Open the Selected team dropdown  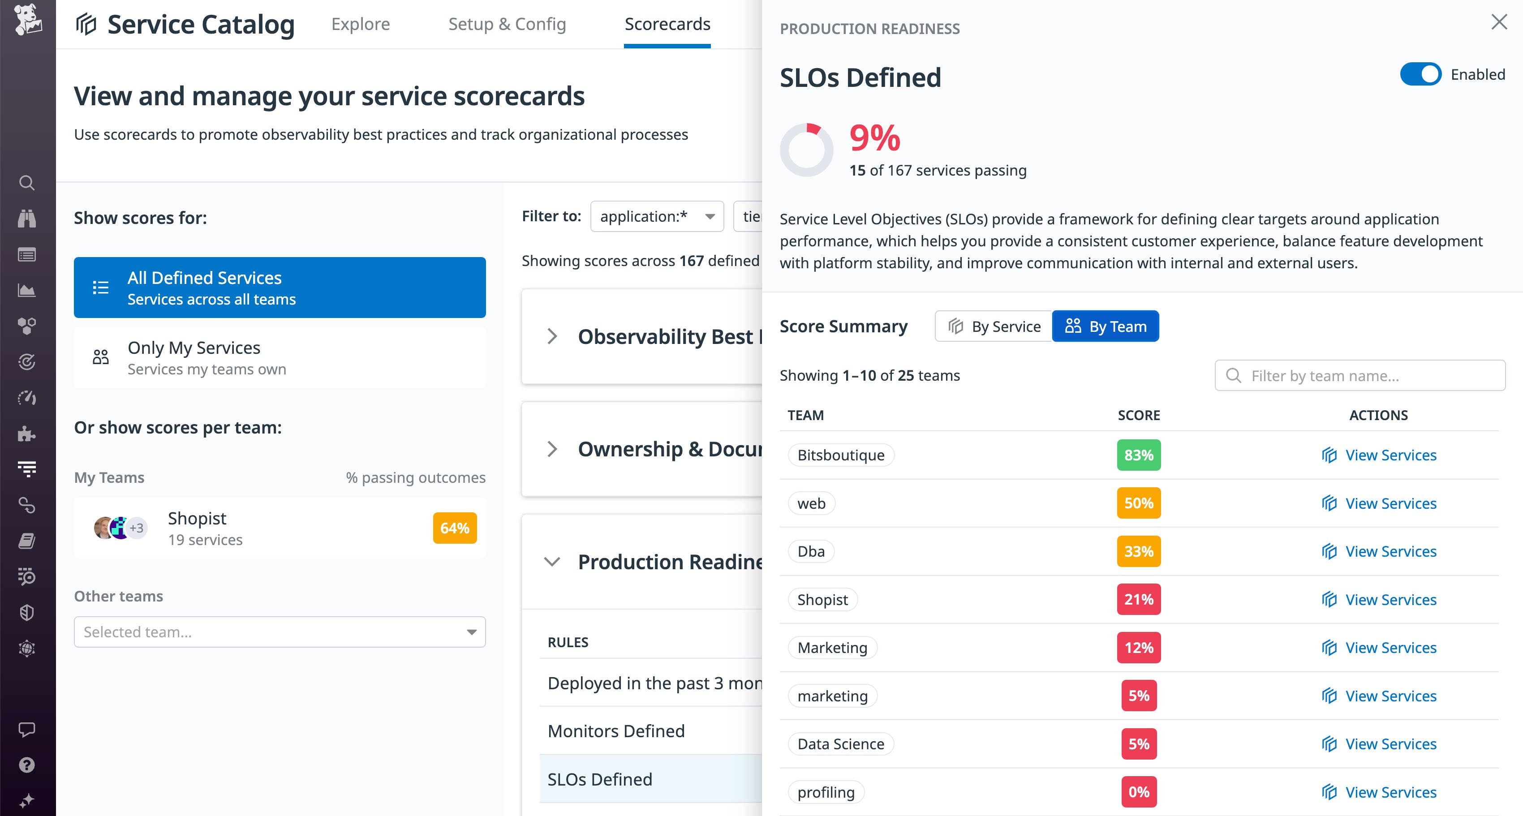click(x=279, y=631)
